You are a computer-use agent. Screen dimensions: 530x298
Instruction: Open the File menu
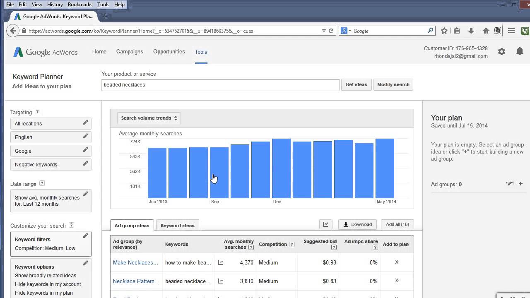click(10, 5)
